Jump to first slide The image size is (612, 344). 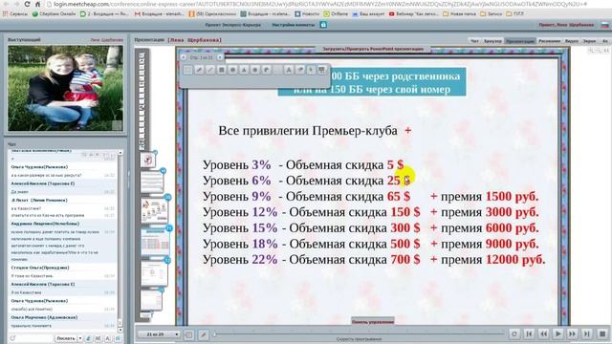529,333
